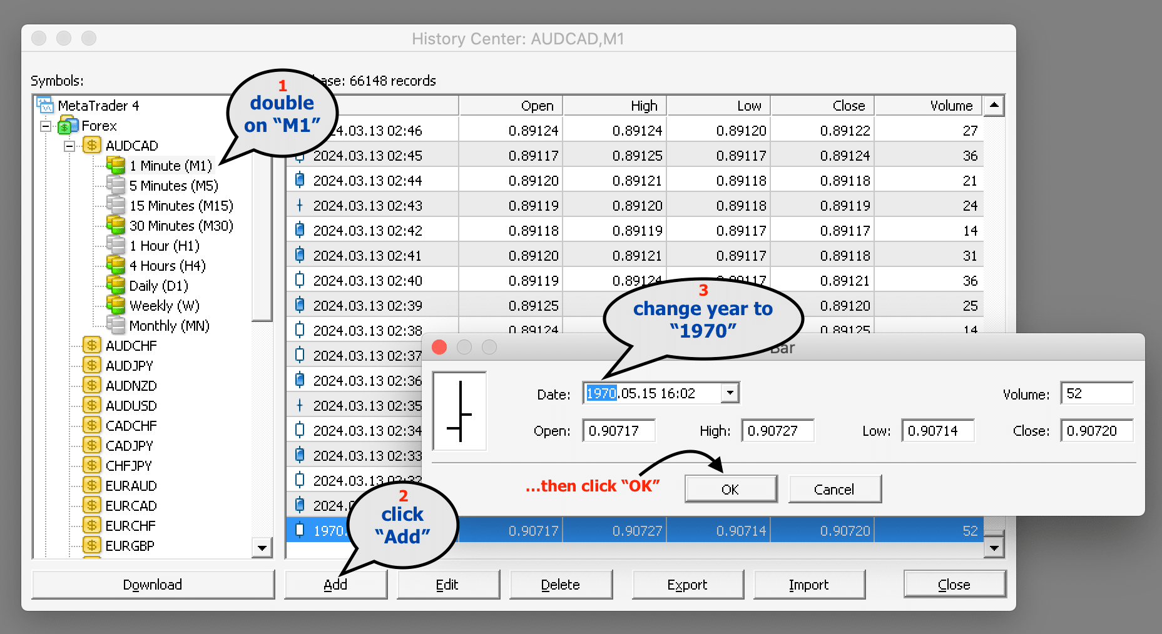This screenshot has width=1162, height=634.
Task: Click the Add button
Action: (x=335, y=585)
